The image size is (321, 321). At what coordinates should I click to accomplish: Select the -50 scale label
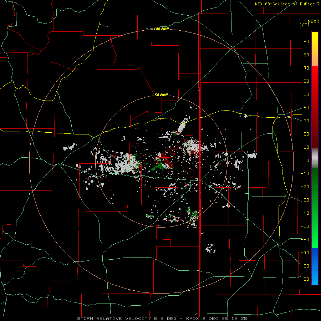coord(305,226)
